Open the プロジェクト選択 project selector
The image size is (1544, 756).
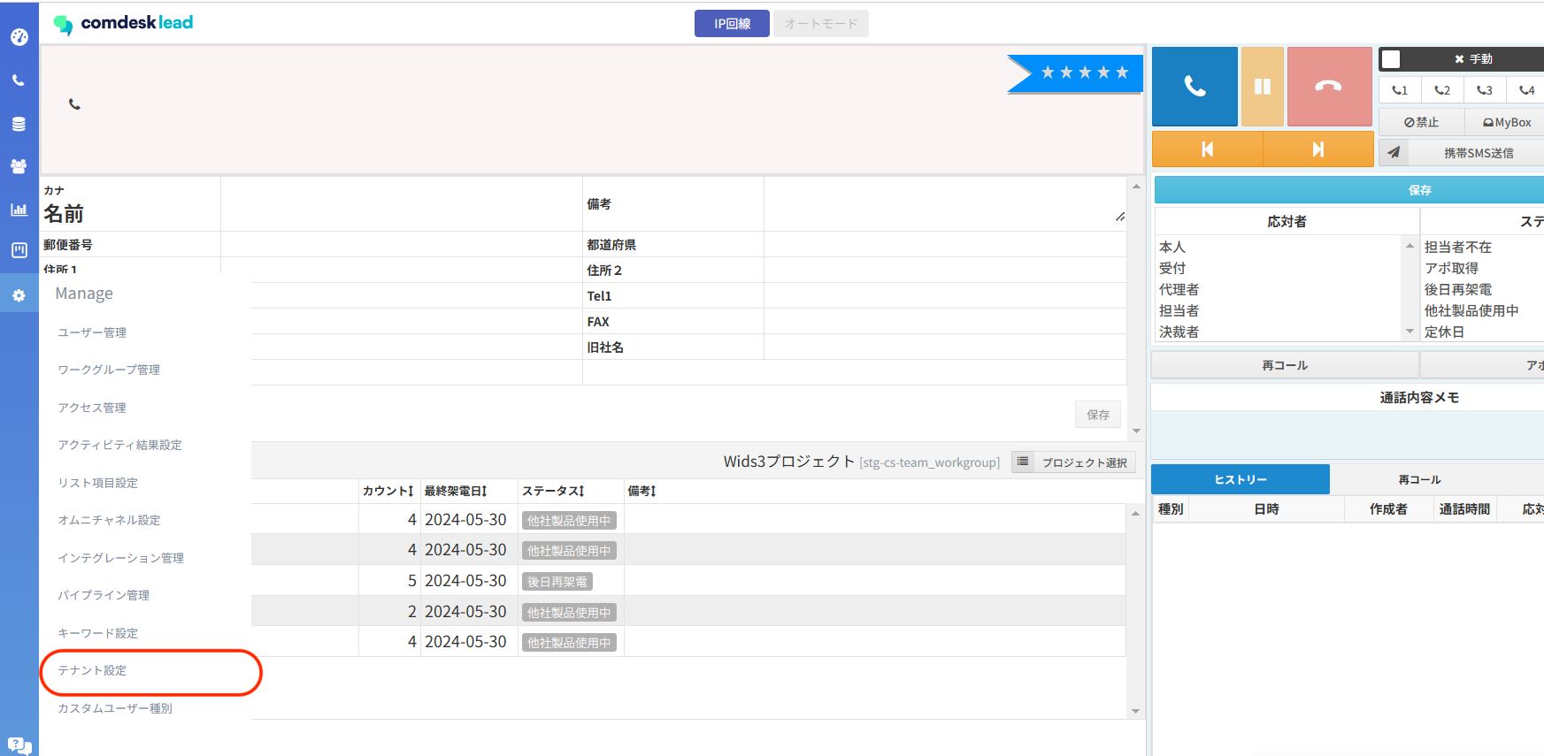(x=1074, y=462)
